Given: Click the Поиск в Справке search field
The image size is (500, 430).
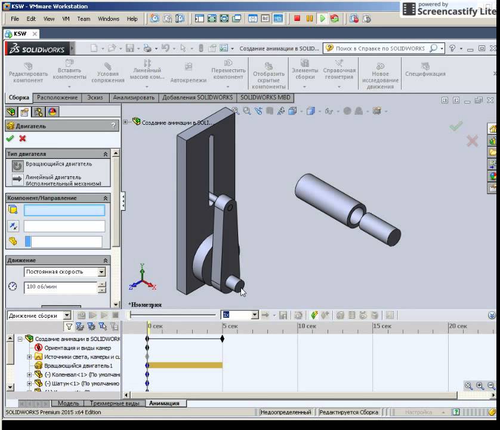Looking at the screenshot, I should [x=380, y=48].
